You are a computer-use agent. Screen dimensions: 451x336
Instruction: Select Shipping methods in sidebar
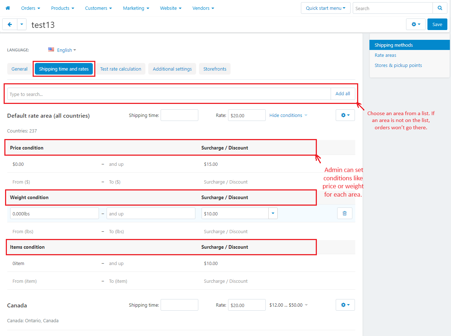click(x=410, y=45)
